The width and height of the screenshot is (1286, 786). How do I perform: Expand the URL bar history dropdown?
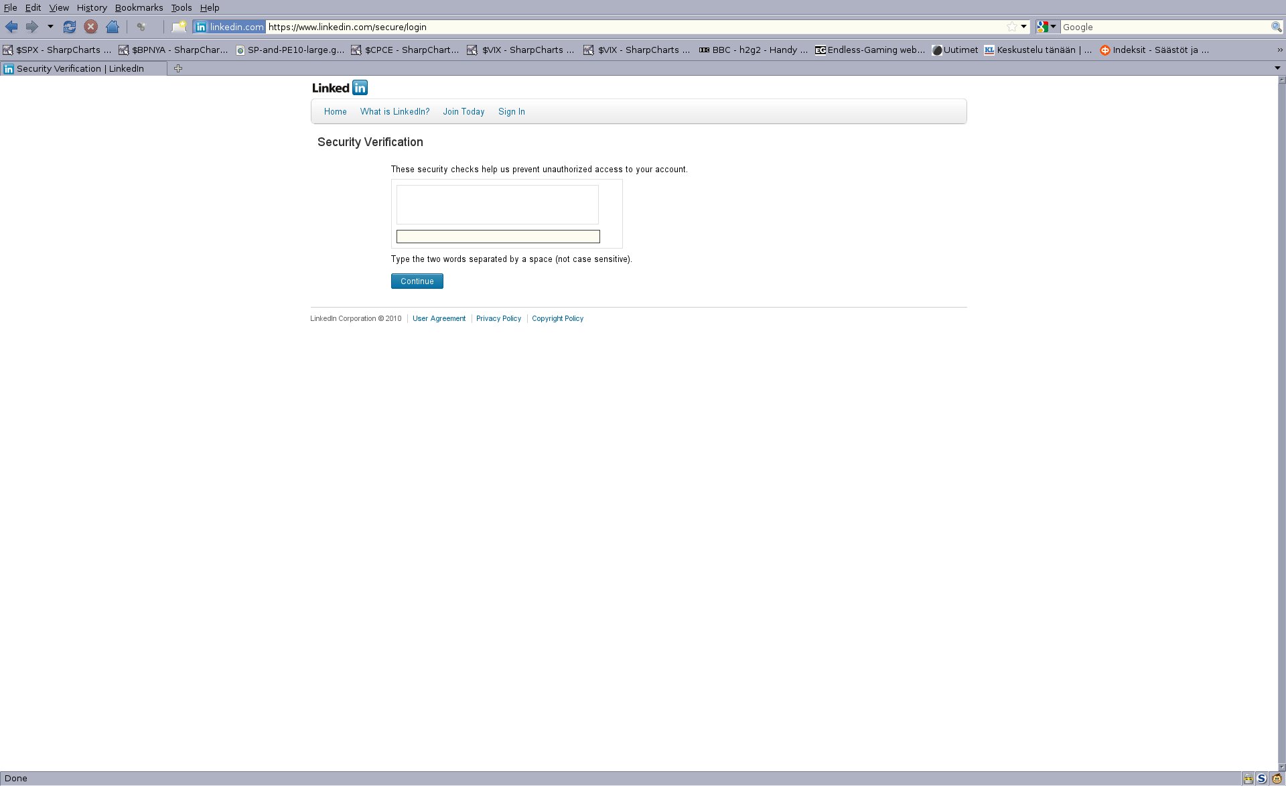point(1023,27)
